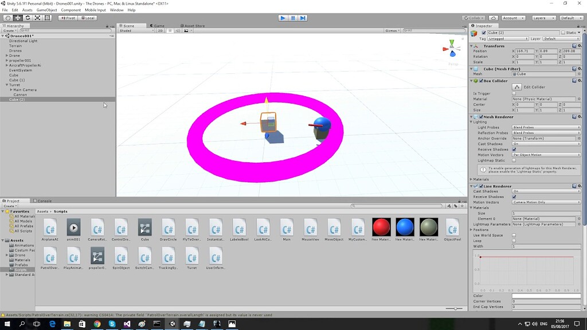Select the Move tool in the toolbar
This screenshot has width=587, height=330.
tap(17, 18)
